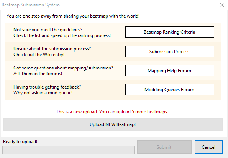Close the Beatmap Submission System window

tap(222, 5)
